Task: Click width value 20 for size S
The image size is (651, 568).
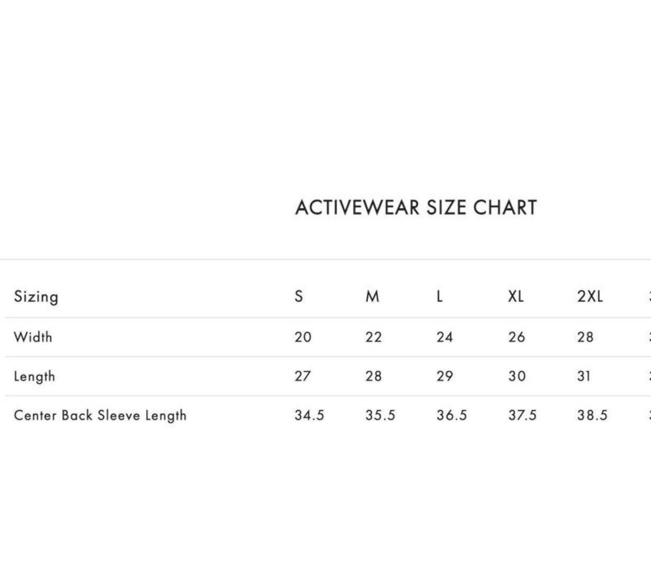Action: [303, 337]
